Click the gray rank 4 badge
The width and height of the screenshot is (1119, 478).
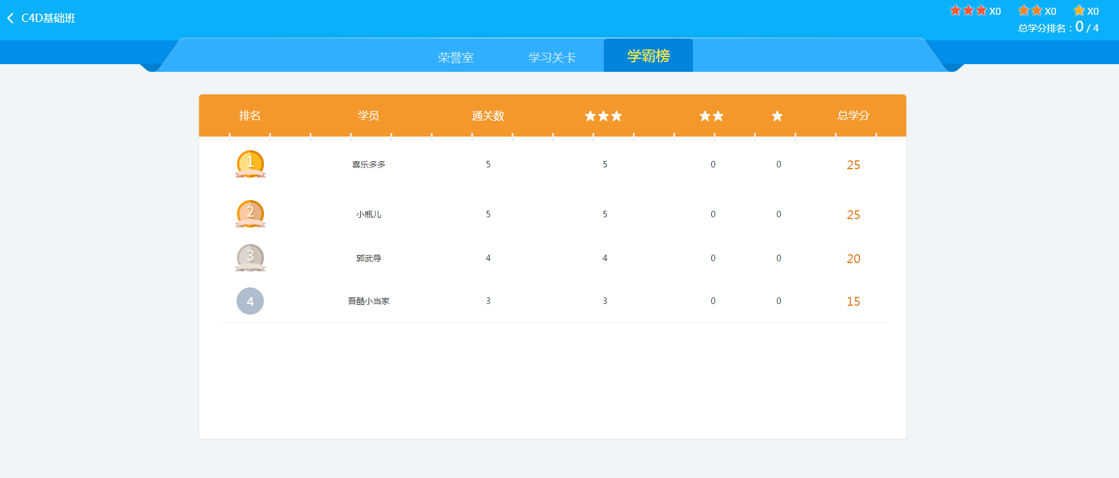(250, 301)
